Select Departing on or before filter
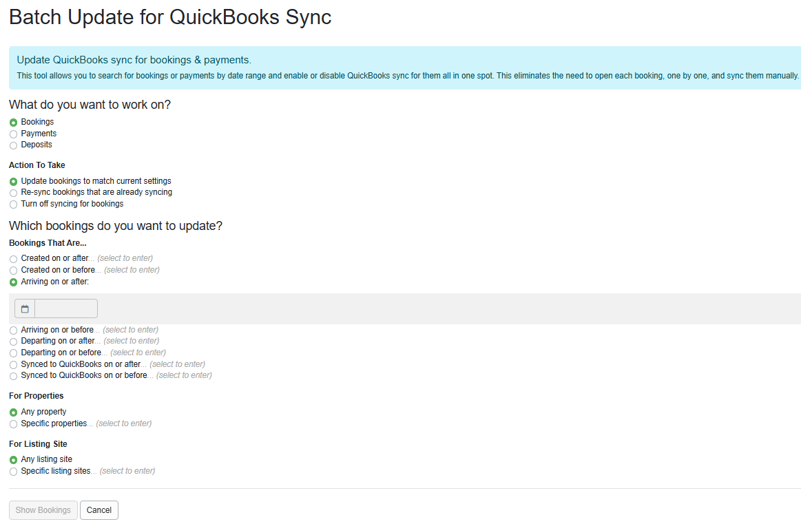The height and width of the screenshot is (524, 801). (12, 353)
